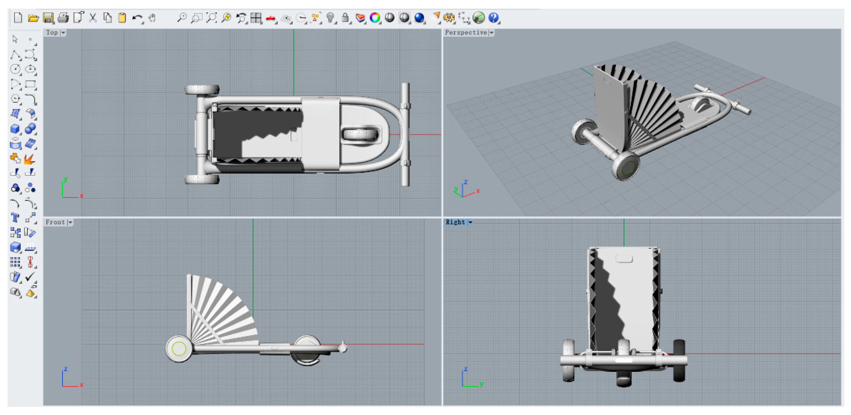
Task: Choose the Circle drawing tool
Action: [15, 69]
